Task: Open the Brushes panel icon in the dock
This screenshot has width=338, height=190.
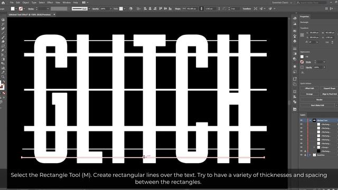Action: 295,36
